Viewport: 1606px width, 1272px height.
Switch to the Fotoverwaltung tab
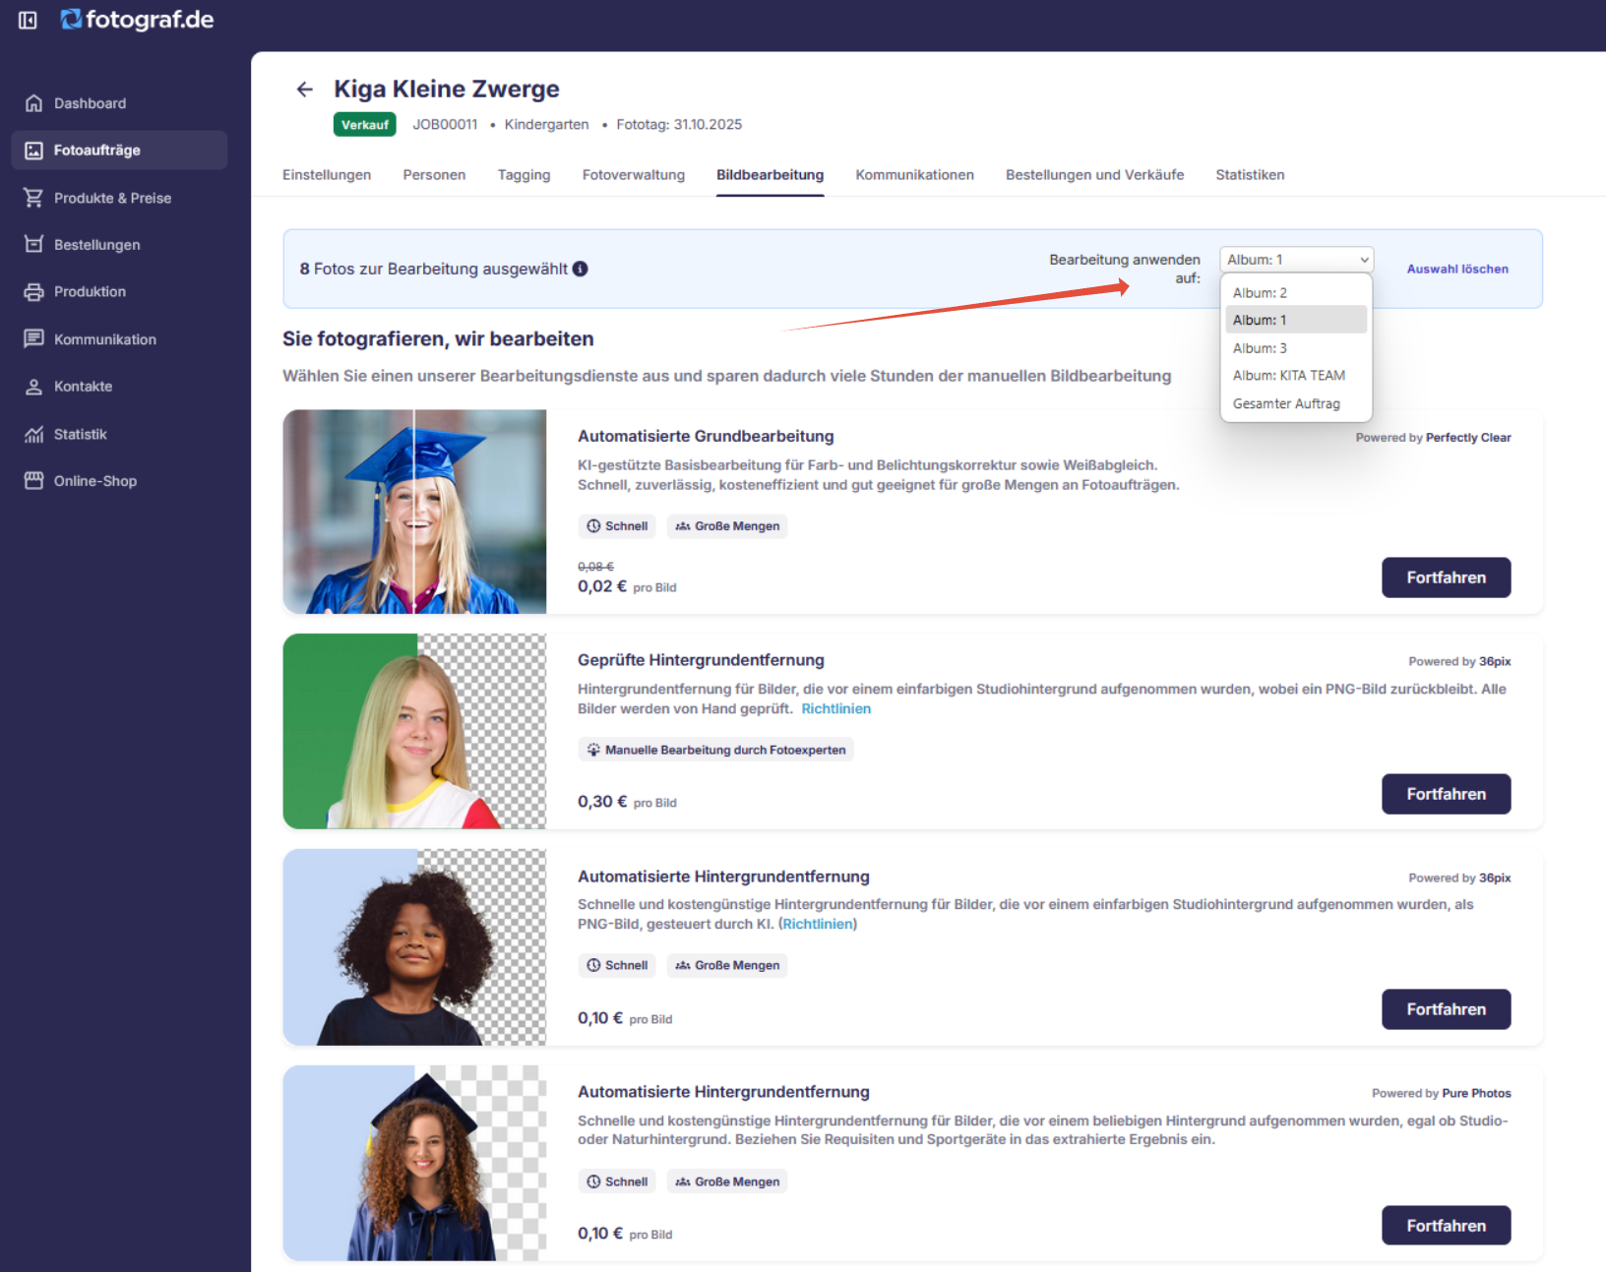coord(634,175)
